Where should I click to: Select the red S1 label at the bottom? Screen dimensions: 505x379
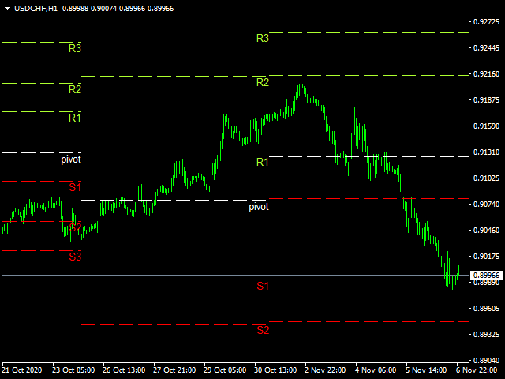[x=263, y=286]
